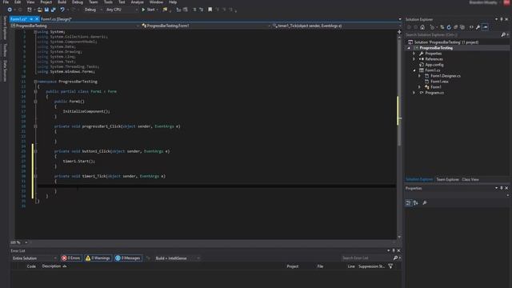Image resolution: width=512 pixels, height=288 pixels.
Task: Click the Preview Selected Items icon in Solution Explorer
Action: (486, 27)
